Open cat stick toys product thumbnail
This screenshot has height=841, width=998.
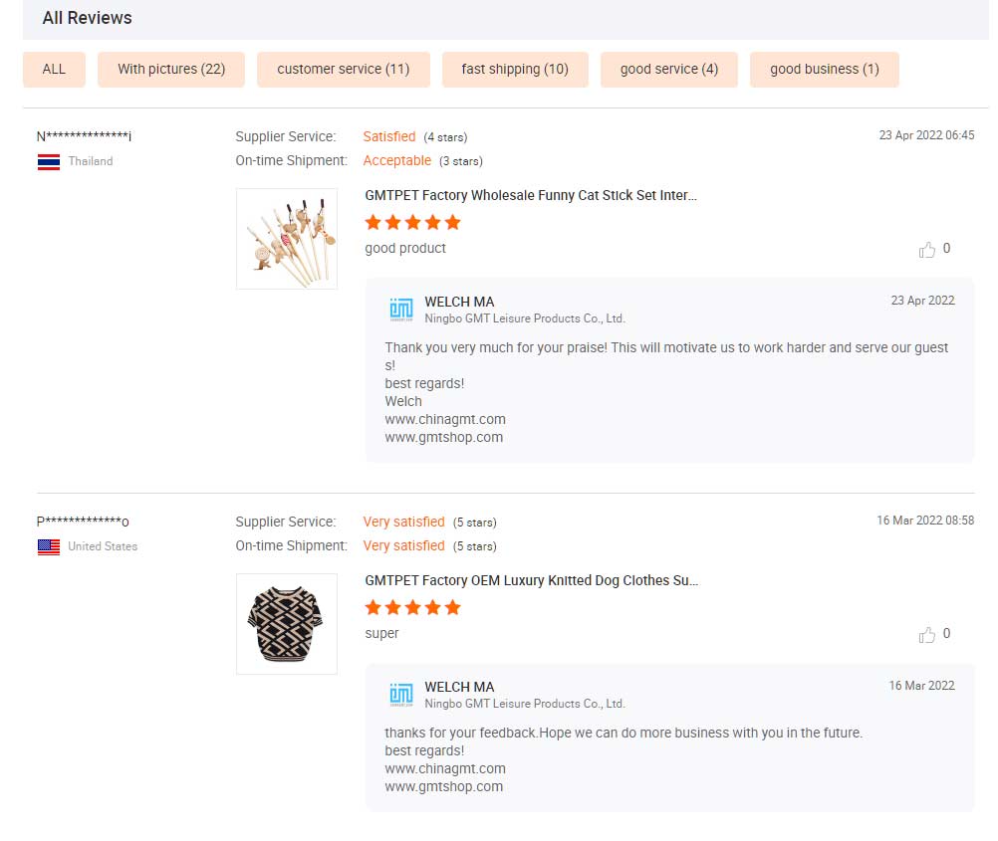click(x=287, y=239)
